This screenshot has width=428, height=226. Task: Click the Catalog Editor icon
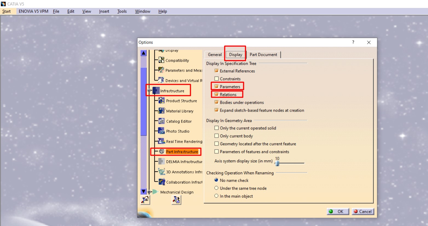[x=162, y=121]
